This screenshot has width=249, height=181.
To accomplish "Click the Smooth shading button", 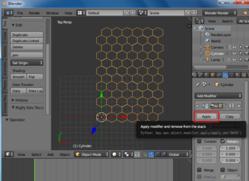I will (x=19, y=77).
